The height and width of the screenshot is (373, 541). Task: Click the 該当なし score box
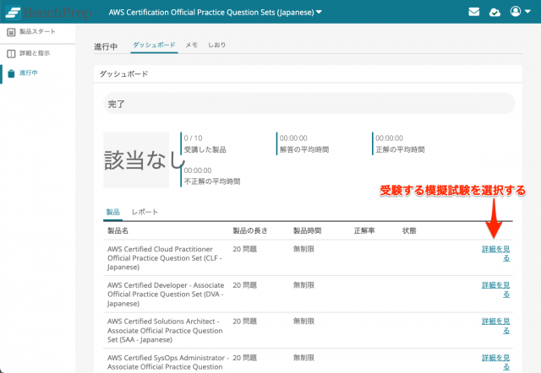[136, 160]
